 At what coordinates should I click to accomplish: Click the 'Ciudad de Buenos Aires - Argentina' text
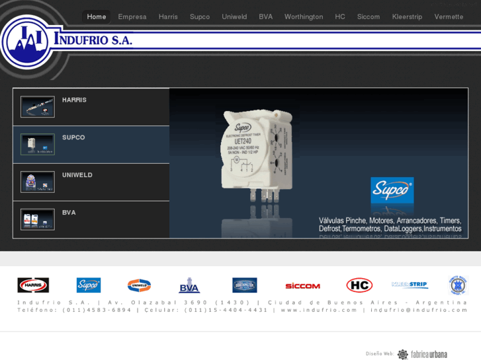367,303
